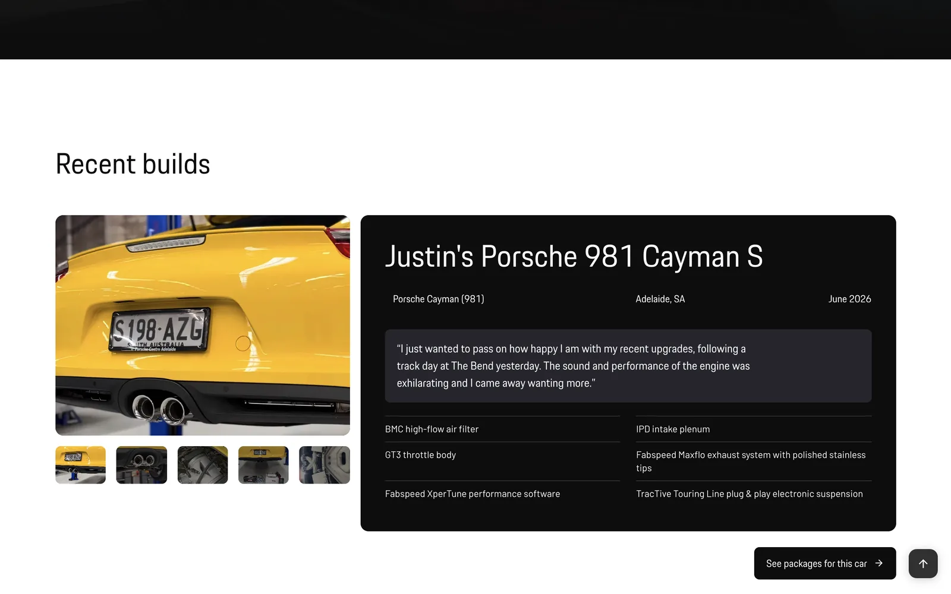Click the customer testimonial quote
Screen dimensions: 951x594
628,366
